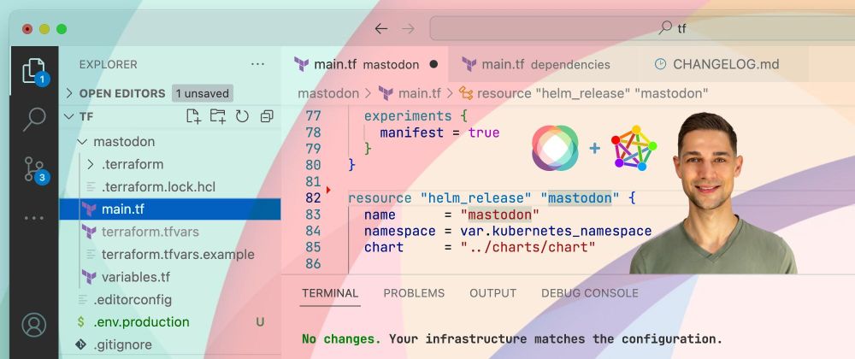
Task: Click the Accounts icon in activity bar
Action: coord(33,325)
